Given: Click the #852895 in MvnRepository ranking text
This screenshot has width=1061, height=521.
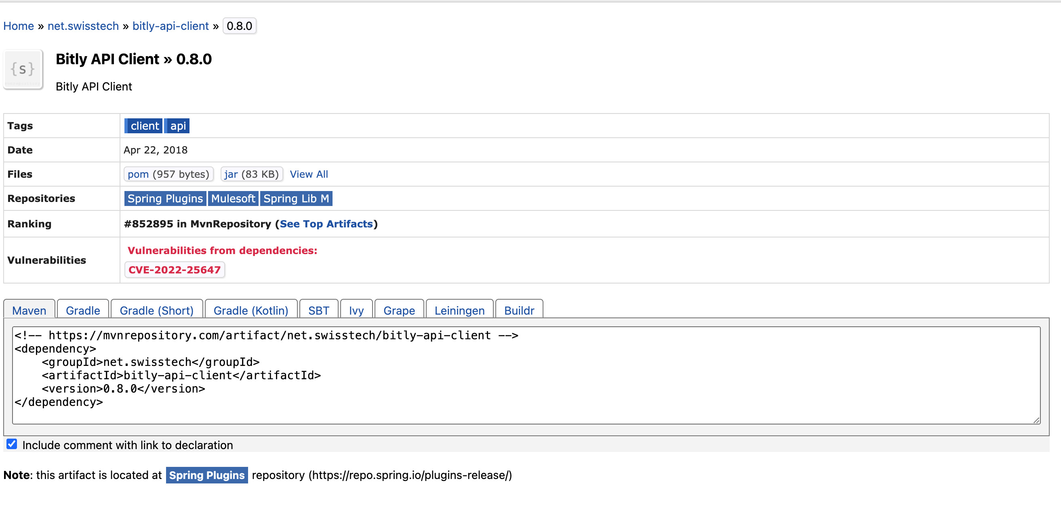Looking at the screenshot, I should [197, 224].
